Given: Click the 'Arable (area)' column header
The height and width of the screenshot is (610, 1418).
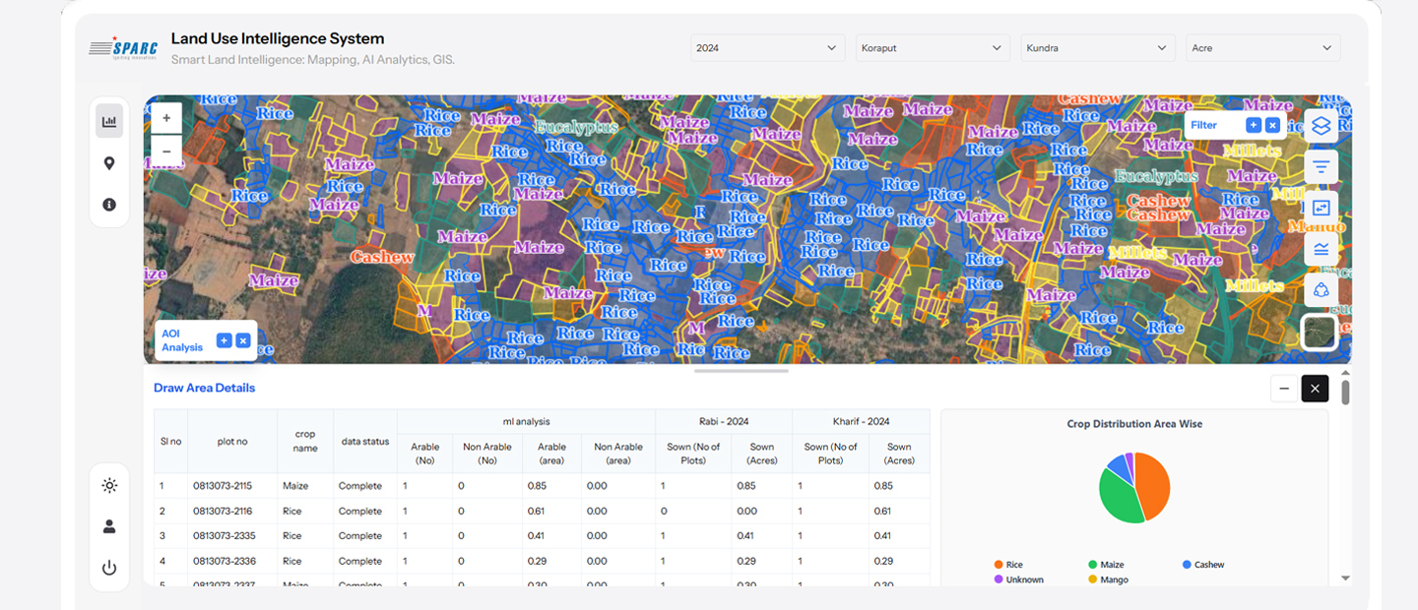Looking at the screenshot, I should tap(552, 454).
